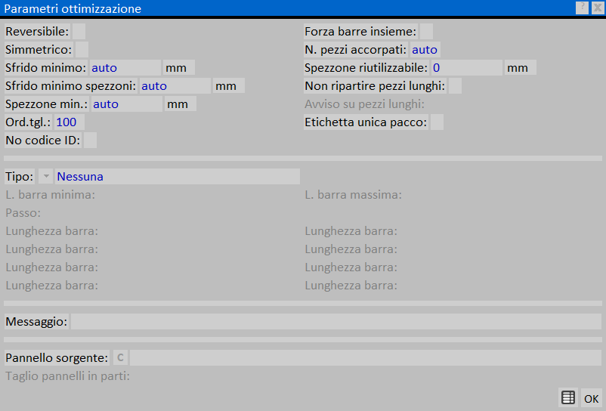This screenshot has height=411, width=606.
Task: Click the Sfrido minimo spezzoni label
Action: (x=71, y=86)
